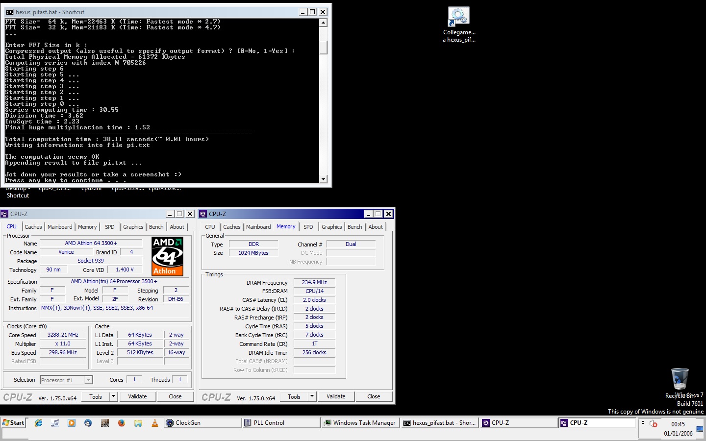Open the Caches tab in left CPU-Z
This screenshot has width=706, height=441.
(x=33, y=227)
